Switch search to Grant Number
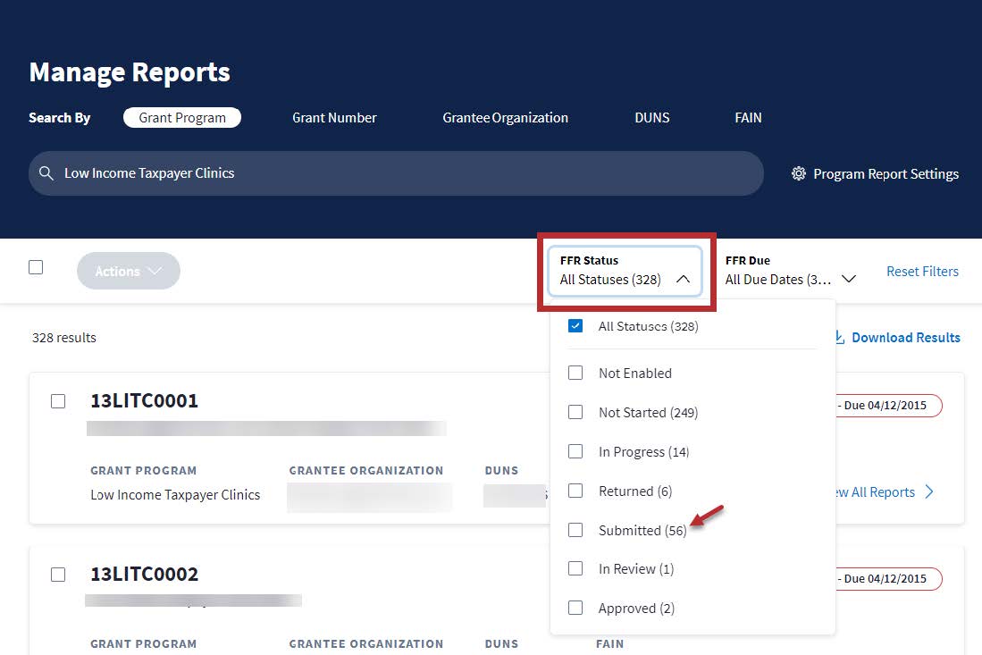The width and height of the screenshot is (982, 655). [x=334, y=118]
